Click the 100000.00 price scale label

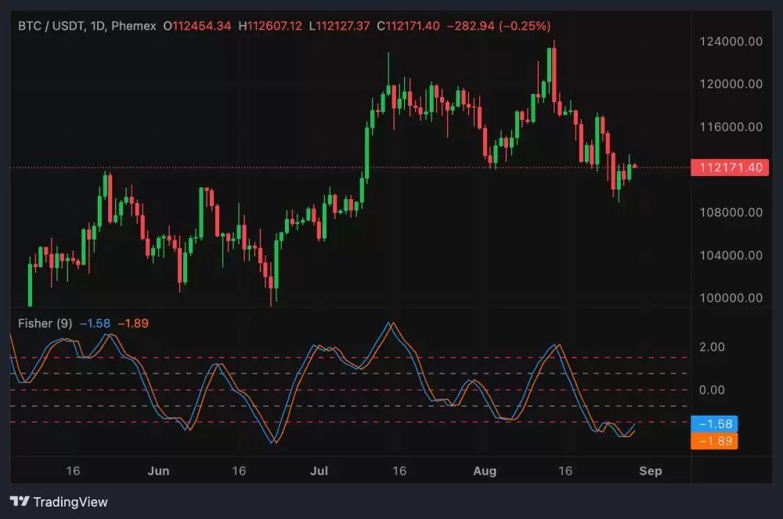click(x=731, y=298)
